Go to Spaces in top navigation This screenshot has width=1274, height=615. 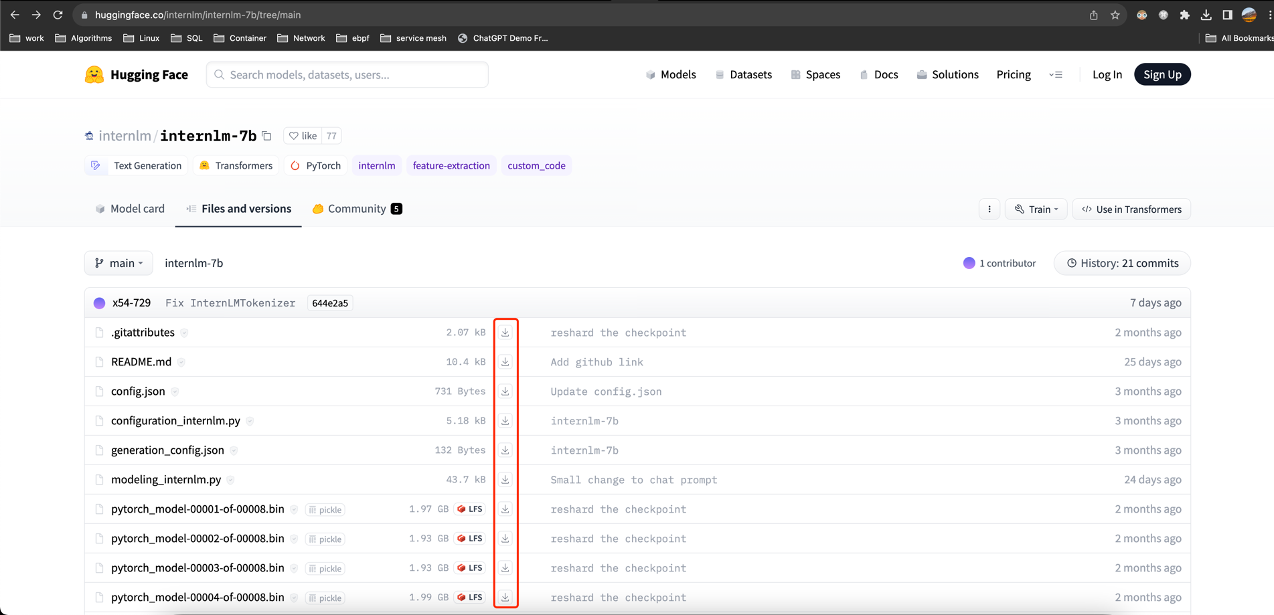tap(815, 74)
